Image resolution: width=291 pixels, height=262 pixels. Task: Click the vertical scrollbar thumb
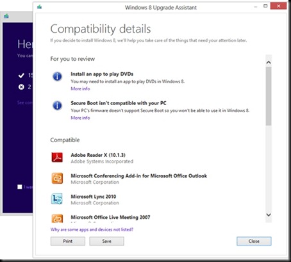[x=269, y=96]
